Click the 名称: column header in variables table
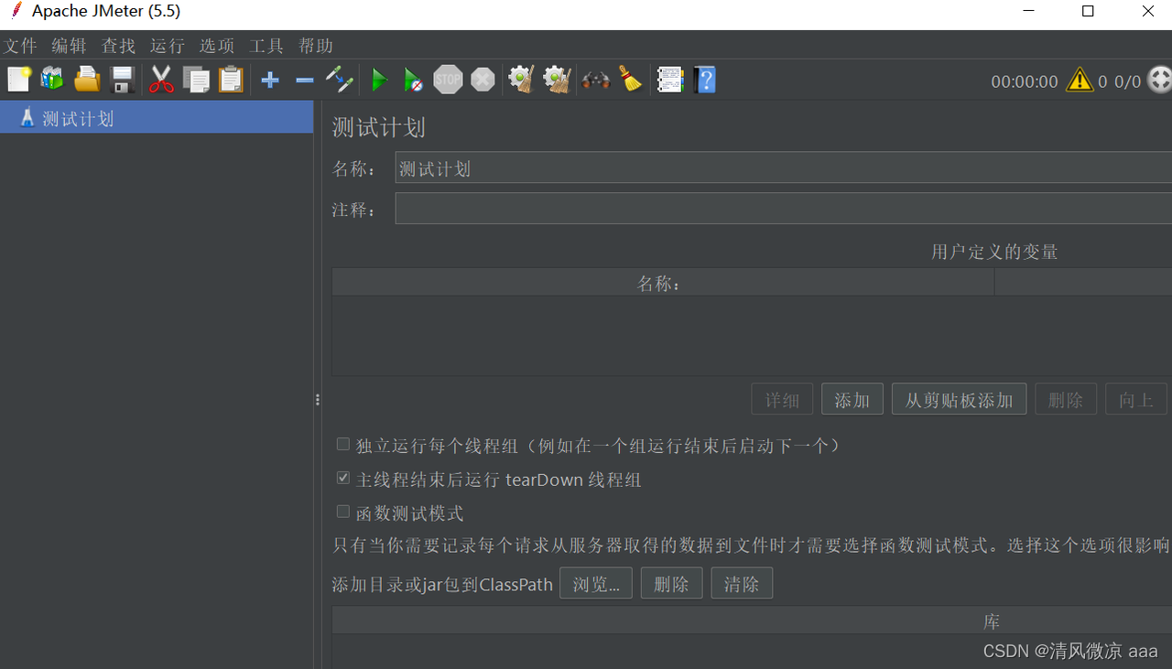The width and height of the screenshot is (1172, 669). pyautogui.click(x=663, y=284)
